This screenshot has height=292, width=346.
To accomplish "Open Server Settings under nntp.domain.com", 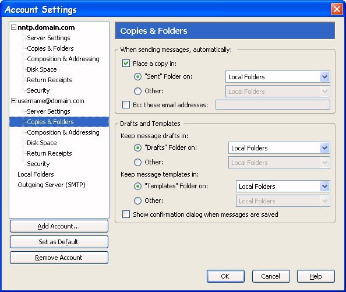I will point(48,38).
